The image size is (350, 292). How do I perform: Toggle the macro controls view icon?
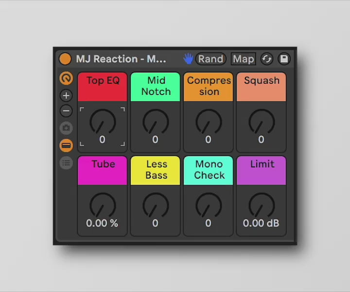66,78
